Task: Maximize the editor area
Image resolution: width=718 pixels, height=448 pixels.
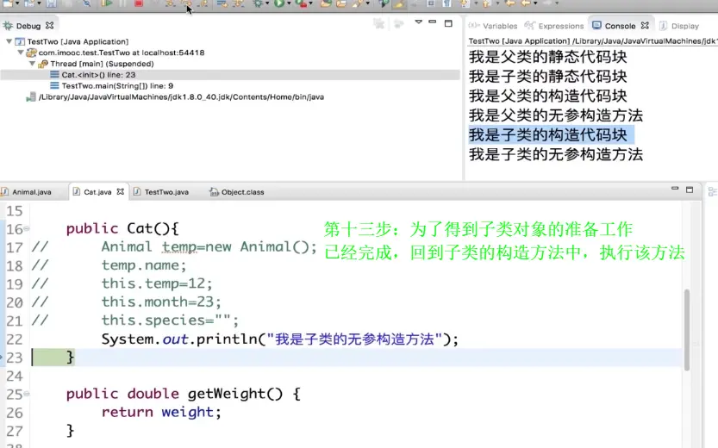Action: 690,190
